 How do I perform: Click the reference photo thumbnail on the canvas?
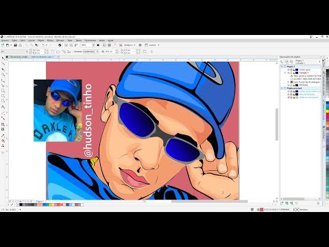pyautogui.click(x=58, y=110)
